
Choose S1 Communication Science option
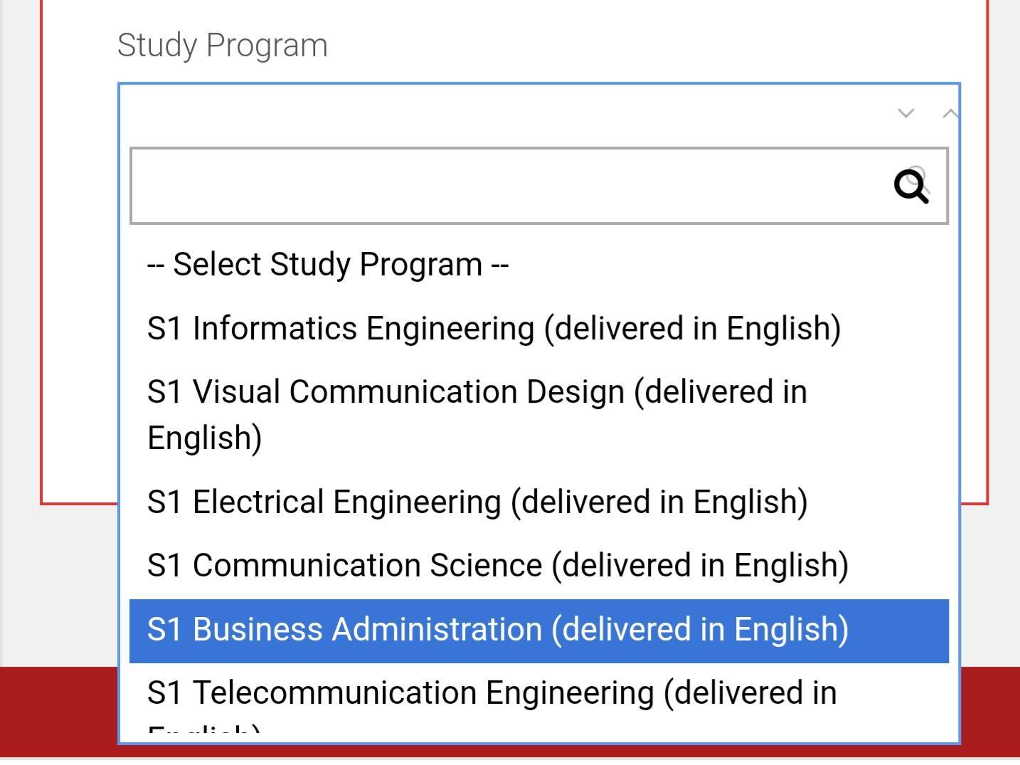(x=497, y=566)
